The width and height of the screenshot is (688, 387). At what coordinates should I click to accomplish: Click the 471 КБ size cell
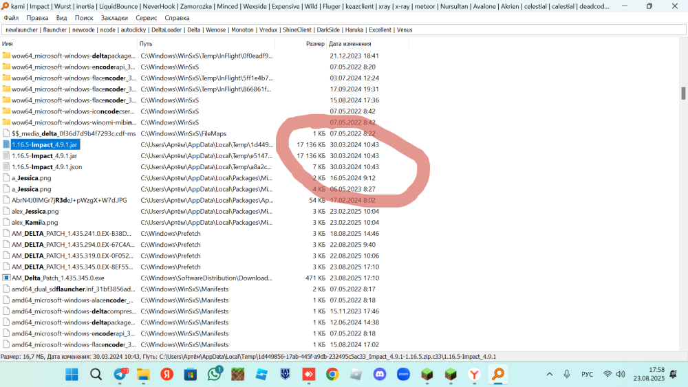[315, 278]
